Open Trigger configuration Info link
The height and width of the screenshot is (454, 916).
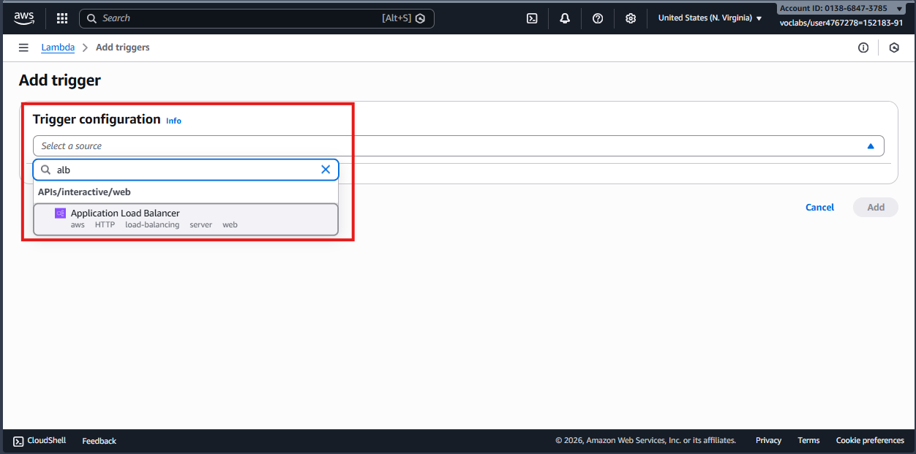[x=173, y=121]
